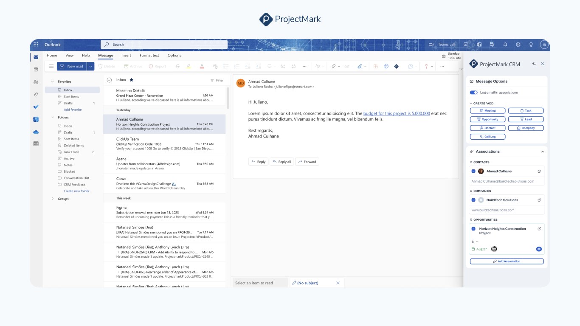Open the chat icon next to Teams call
Viewport: 580px width, 326px height.
click(x=466, y=45)
